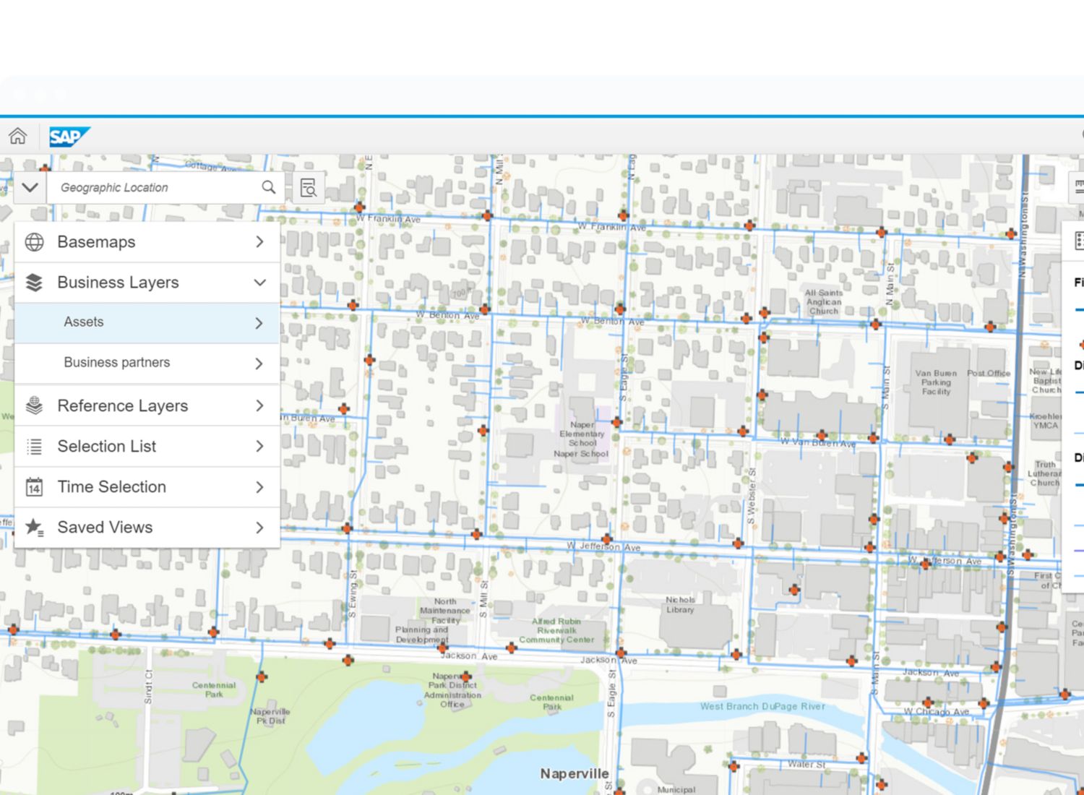
Task: Select the ruler measure tool at right edge
Action: click(1079, 186)
